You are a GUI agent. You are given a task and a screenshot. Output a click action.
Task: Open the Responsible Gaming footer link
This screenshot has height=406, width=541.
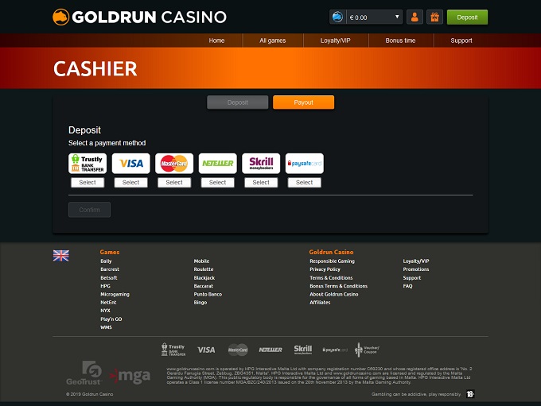(x=332, y=261)
